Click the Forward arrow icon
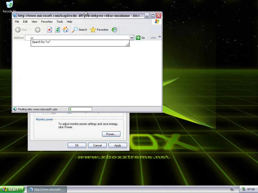The height and width of the screenshot is (193, 258). 38,30
